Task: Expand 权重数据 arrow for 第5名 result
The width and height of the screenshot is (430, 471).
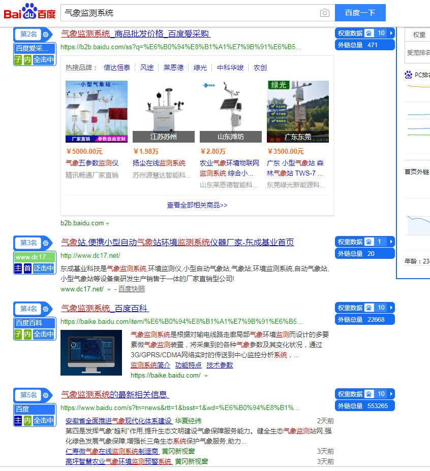Action: point(391,394)
